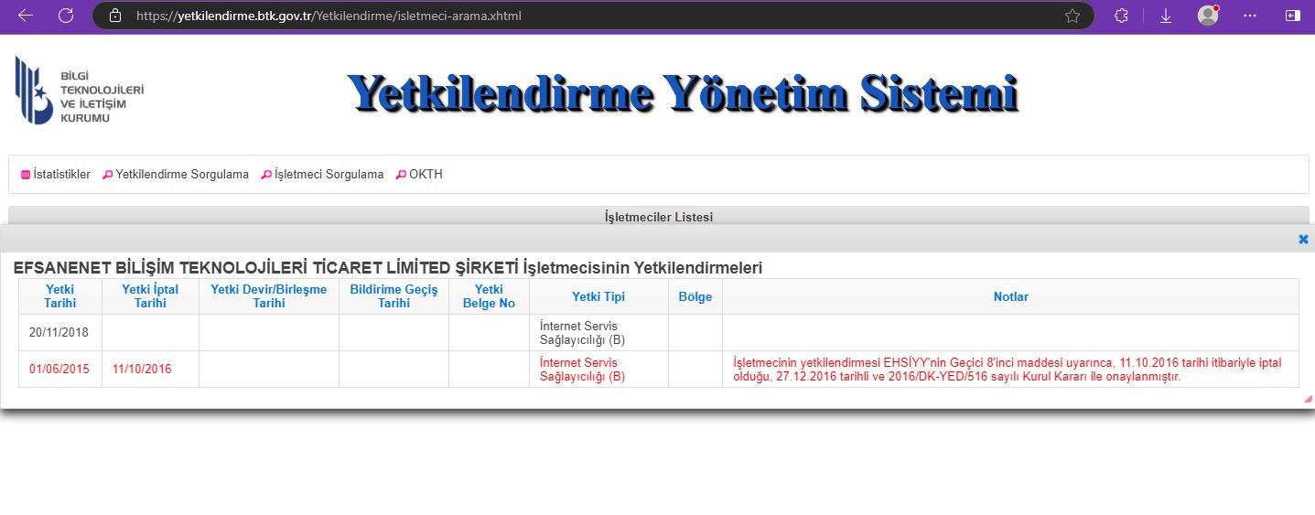Bookmark this page with the star icon
This screenshot has width=1315, height=515.
click(x=1072, y=16)
